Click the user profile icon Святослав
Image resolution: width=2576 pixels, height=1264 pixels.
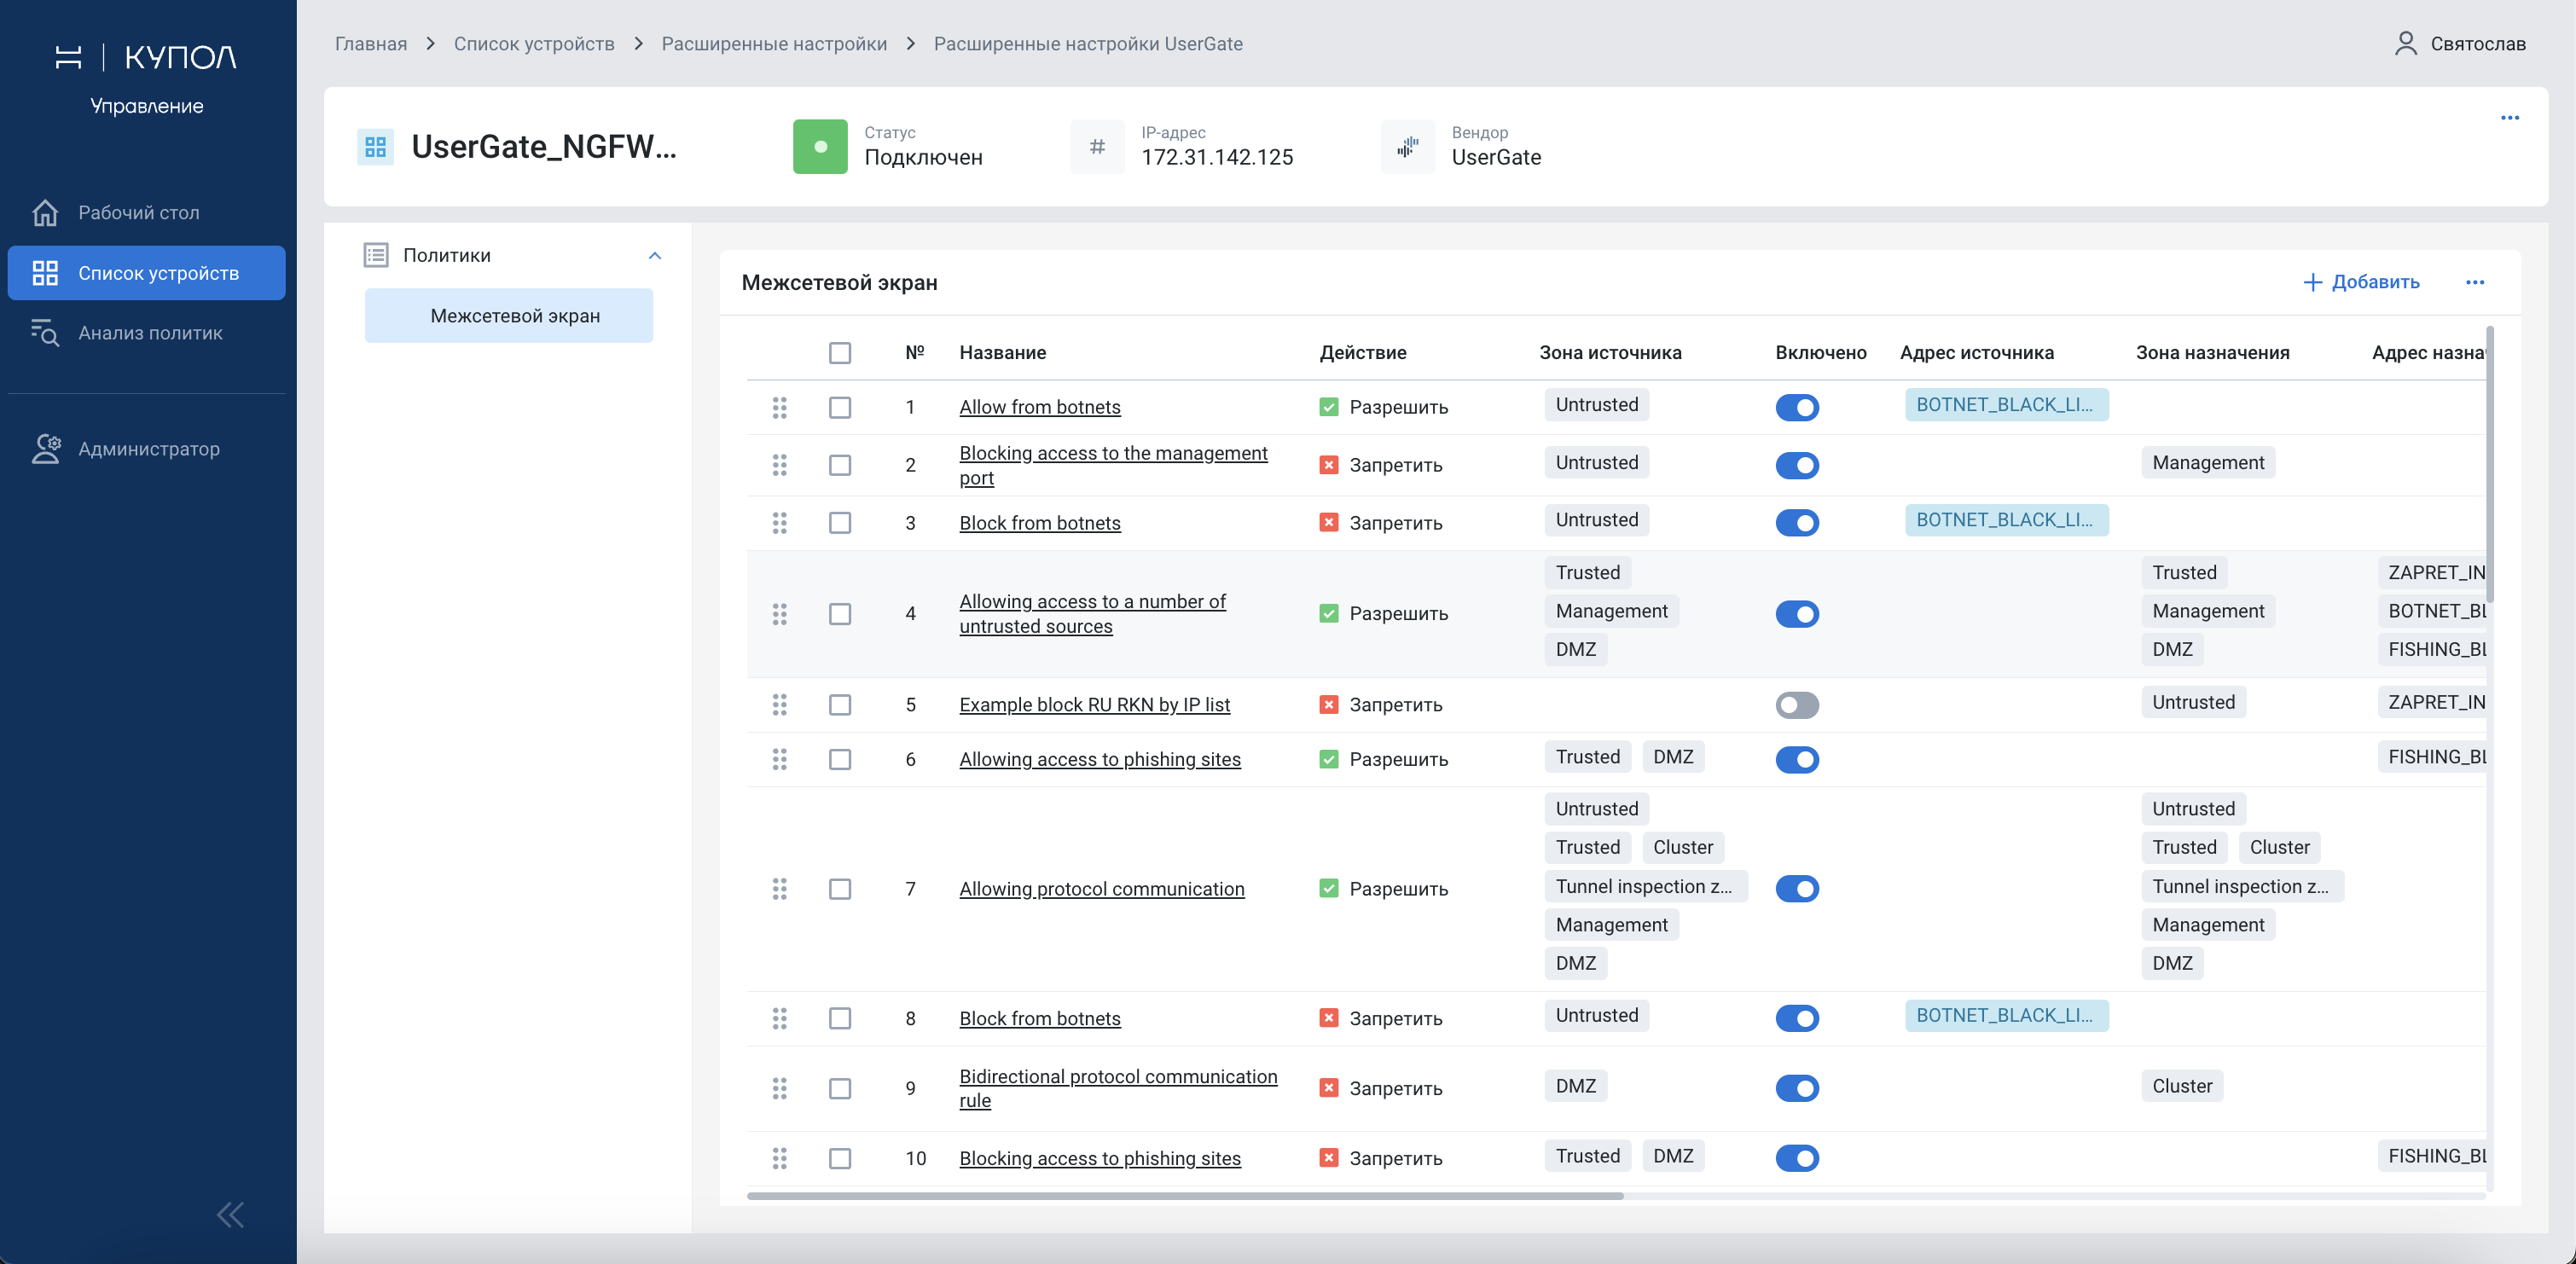point(2405,43)
